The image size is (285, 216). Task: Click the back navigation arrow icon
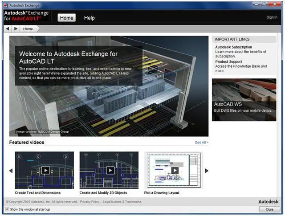pos(8,29)
